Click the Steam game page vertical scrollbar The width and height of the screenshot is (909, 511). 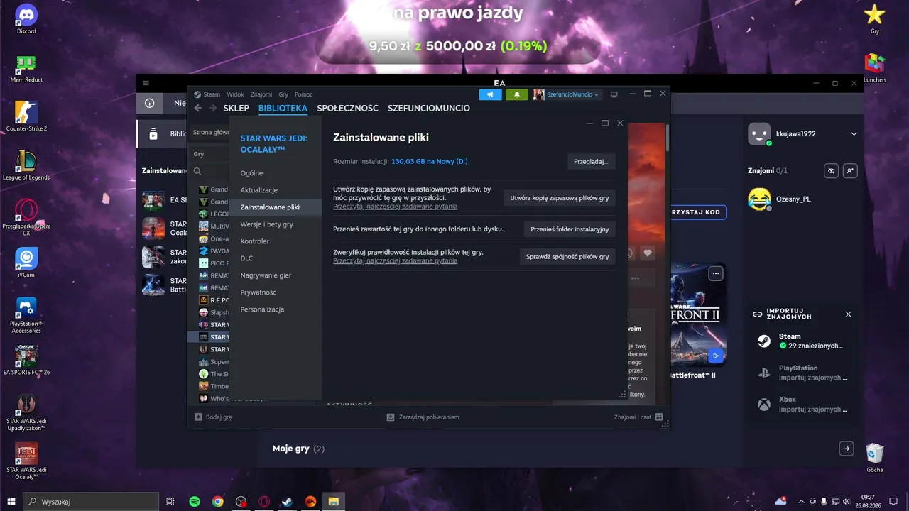[667, 138]
